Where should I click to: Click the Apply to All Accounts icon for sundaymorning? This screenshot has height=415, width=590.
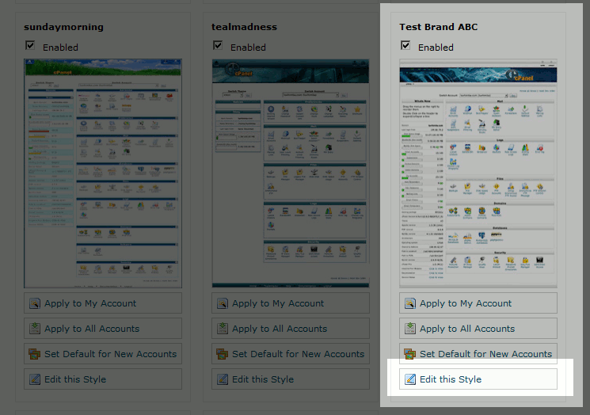click(35, 328)
